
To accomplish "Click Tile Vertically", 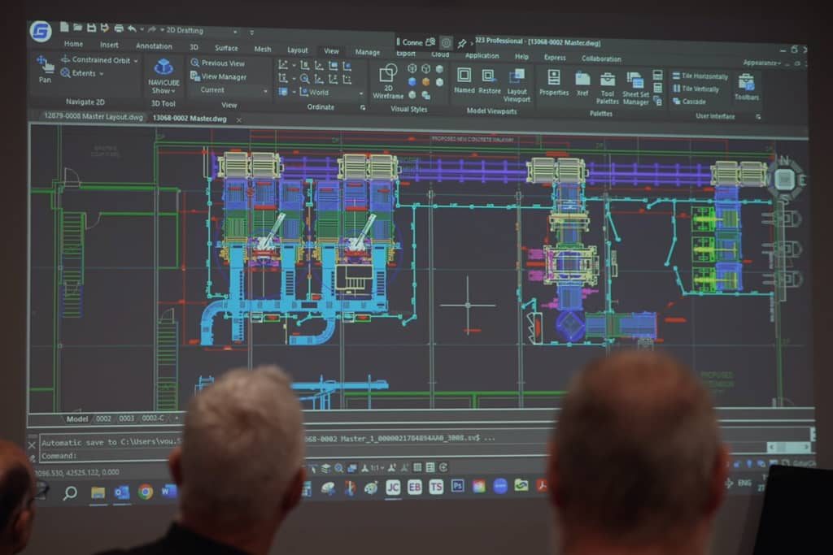I will pyautogui.click(x=696, y=89).
